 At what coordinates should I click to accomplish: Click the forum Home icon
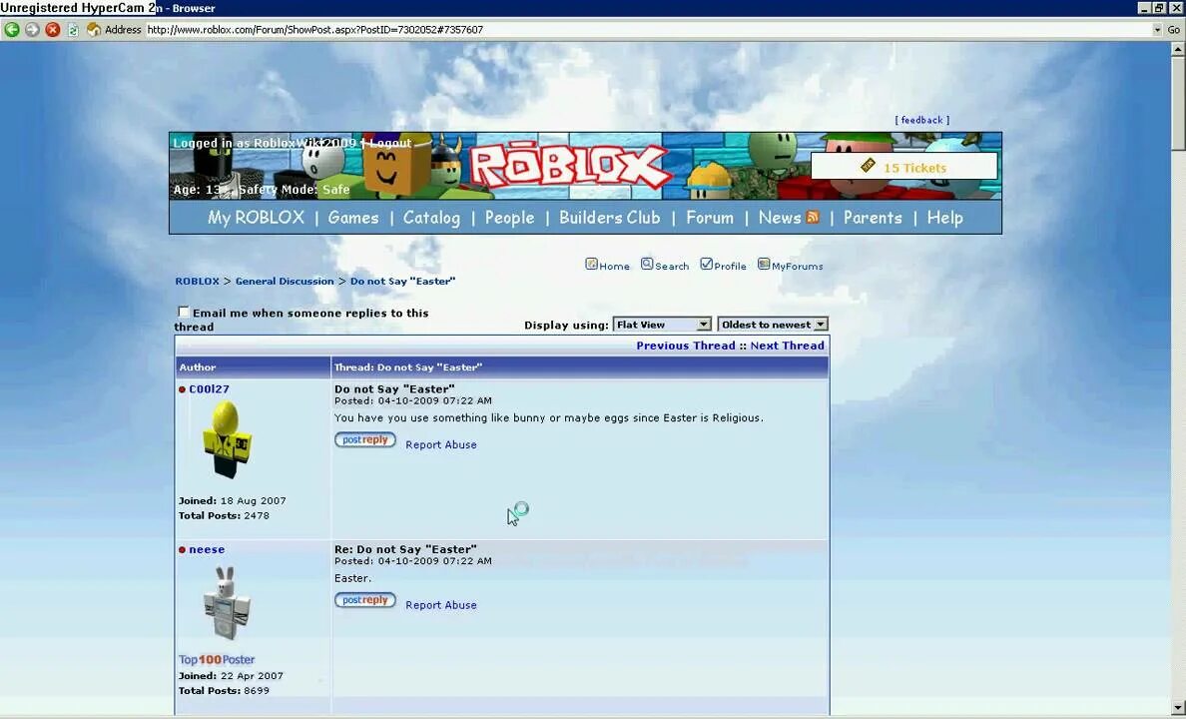[x=591, y=265]
